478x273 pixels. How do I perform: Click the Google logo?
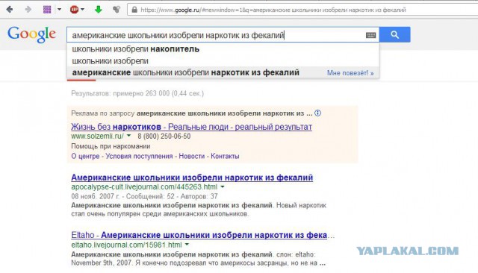pos(31,34)
